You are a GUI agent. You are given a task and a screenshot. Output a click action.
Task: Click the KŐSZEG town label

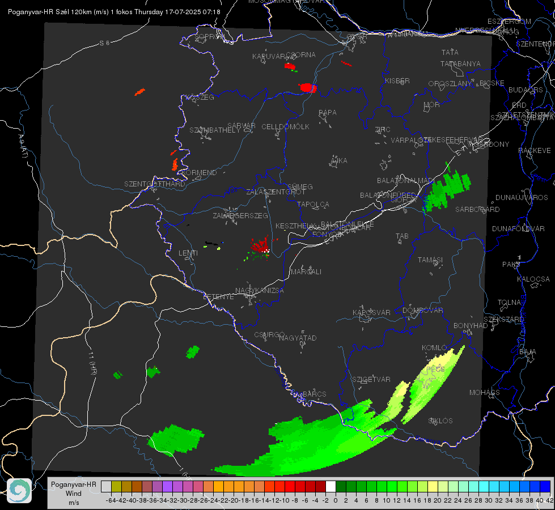pyautogui.click(x=200, y=97)
